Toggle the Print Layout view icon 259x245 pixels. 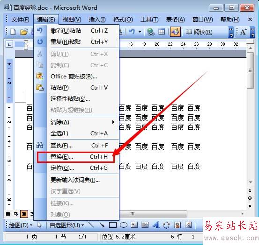24,214
